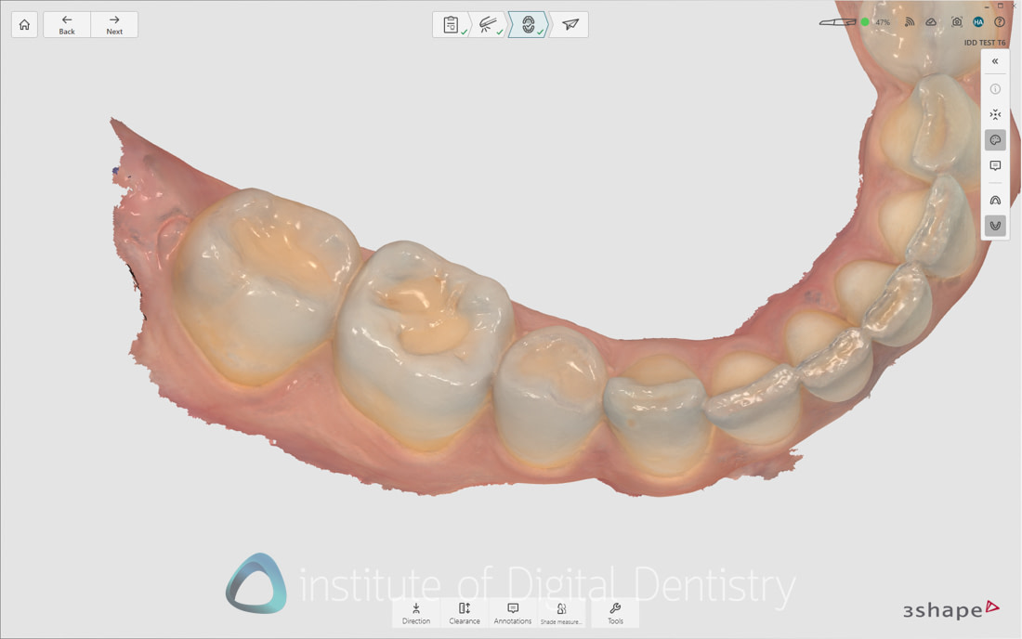
Task: Click the Next workflow button
Action: point(113,24)
